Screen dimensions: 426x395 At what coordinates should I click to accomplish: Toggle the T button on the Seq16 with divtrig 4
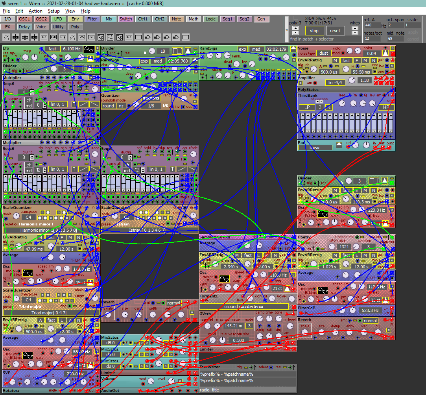pyautogui.click(x=74, y=104)
